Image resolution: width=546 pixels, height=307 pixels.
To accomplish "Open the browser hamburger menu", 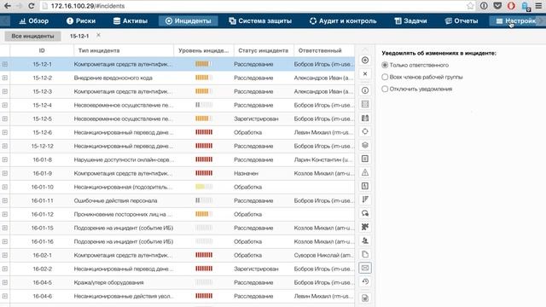I will pos(538,6).
